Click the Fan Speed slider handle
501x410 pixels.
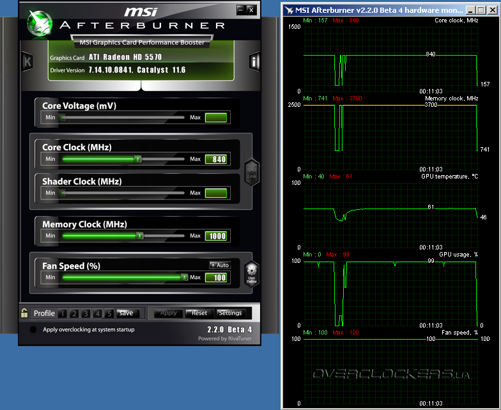coord(184,277)
